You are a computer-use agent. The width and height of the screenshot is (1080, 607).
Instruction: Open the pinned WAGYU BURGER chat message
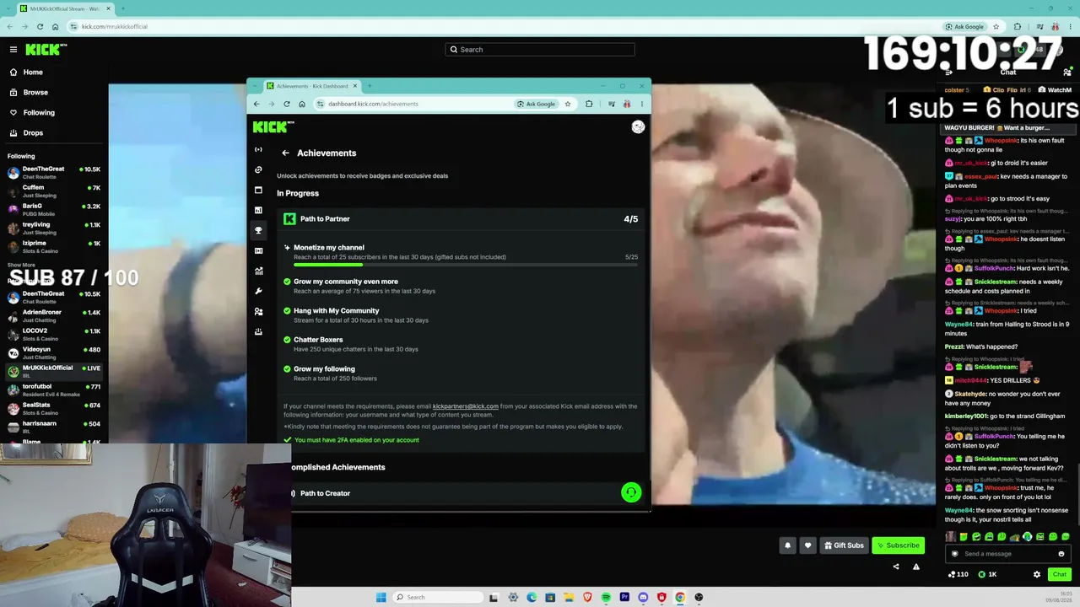pos(1008,128)
